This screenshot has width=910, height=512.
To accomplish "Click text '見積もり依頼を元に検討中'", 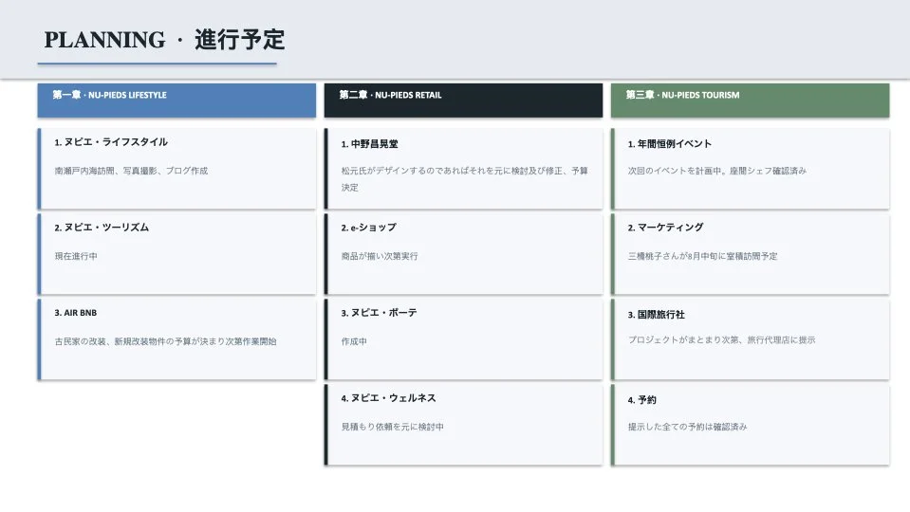I will (392, 427).
